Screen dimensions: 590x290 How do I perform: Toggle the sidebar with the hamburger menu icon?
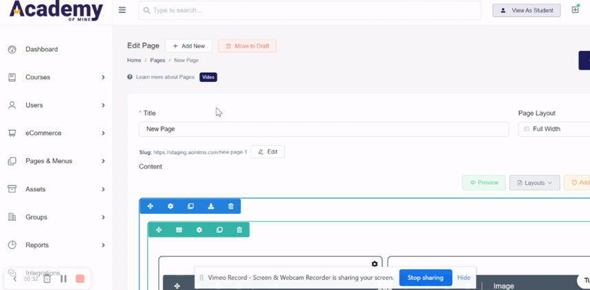(x=122, y=10)
